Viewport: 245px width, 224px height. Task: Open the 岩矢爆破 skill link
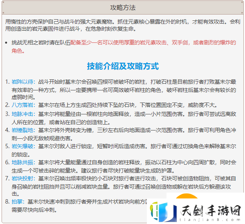(22, 146)
